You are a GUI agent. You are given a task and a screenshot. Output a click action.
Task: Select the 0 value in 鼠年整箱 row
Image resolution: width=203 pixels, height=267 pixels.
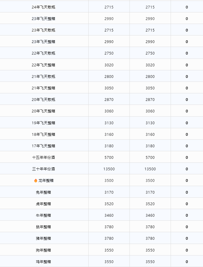coord(187,227)
